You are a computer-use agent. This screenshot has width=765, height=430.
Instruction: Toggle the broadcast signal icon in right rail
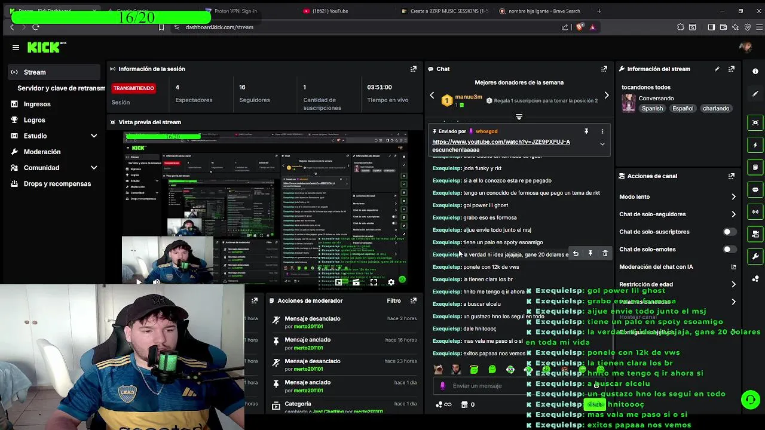point(755,212)
